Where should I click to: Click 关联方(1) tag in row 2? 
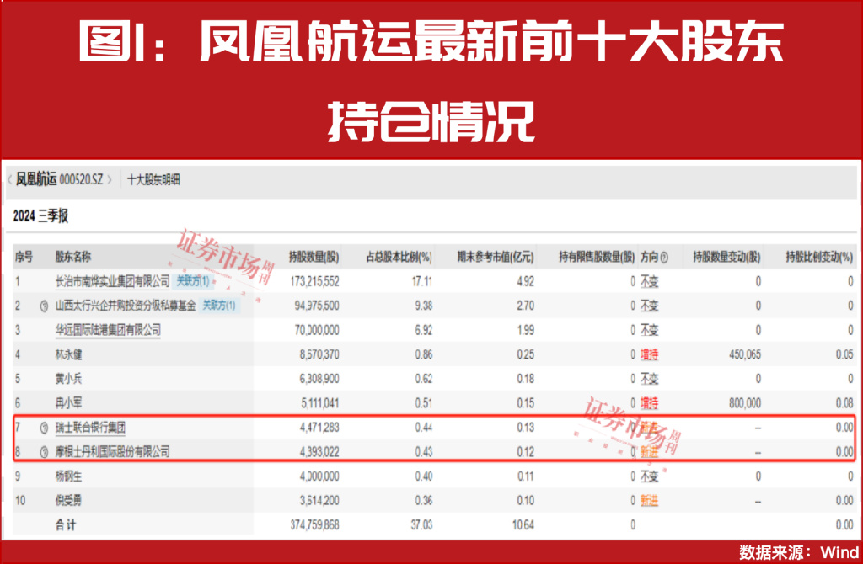pos(219,305)
